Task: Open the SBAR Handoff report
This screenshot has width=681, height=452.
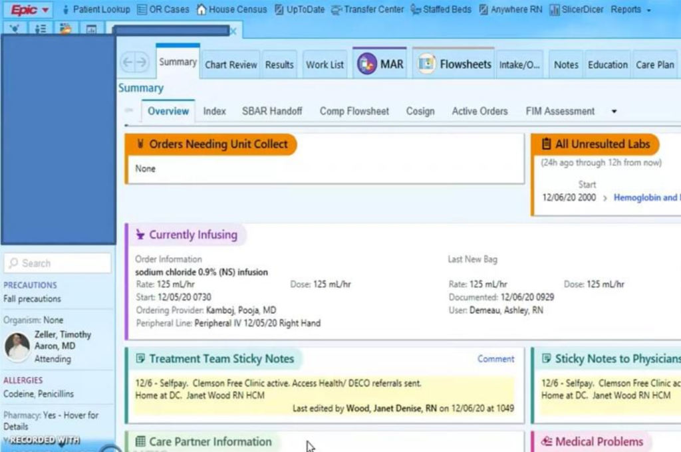Action: [272, 111]
